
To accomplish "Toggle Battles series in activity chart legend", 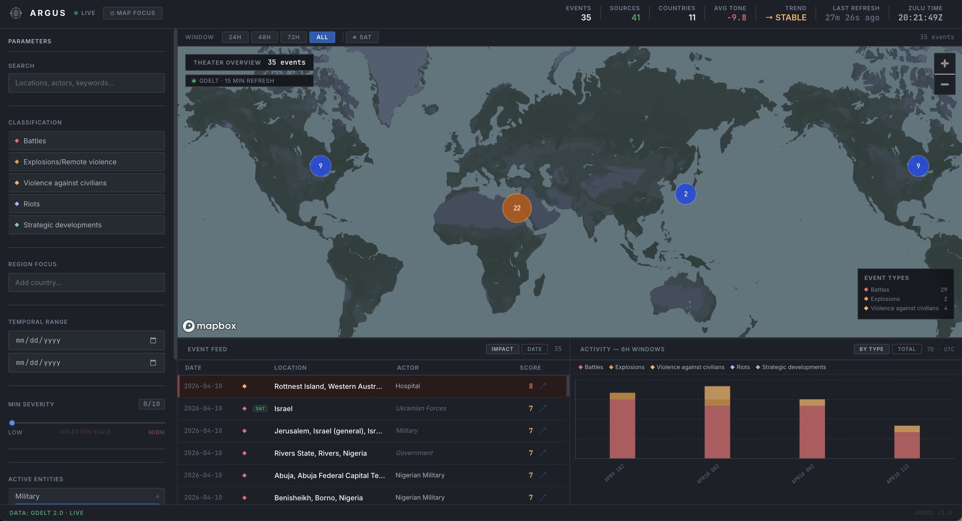I will click(591, 367).
